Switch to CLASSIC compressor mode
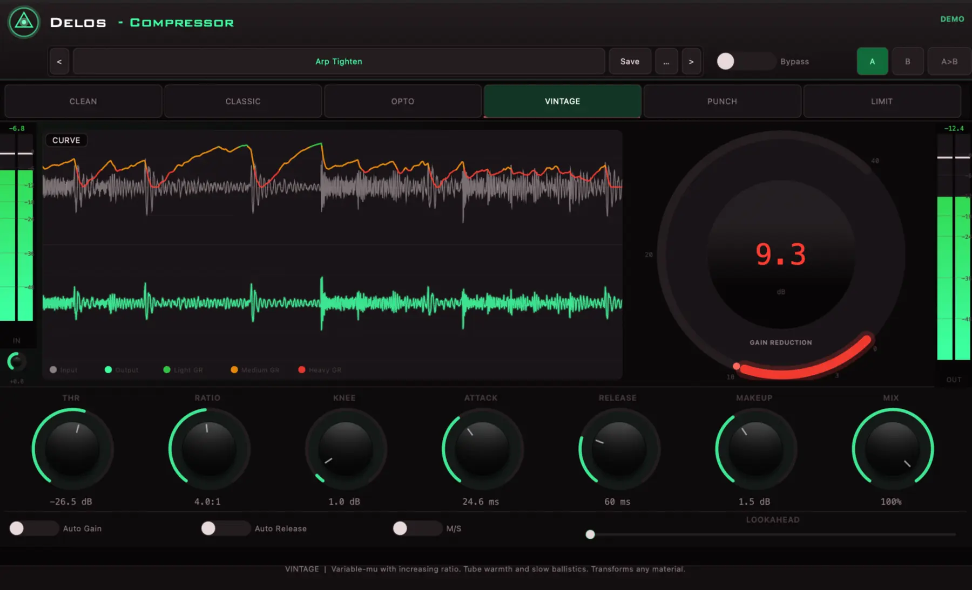 tap(243, 101)
